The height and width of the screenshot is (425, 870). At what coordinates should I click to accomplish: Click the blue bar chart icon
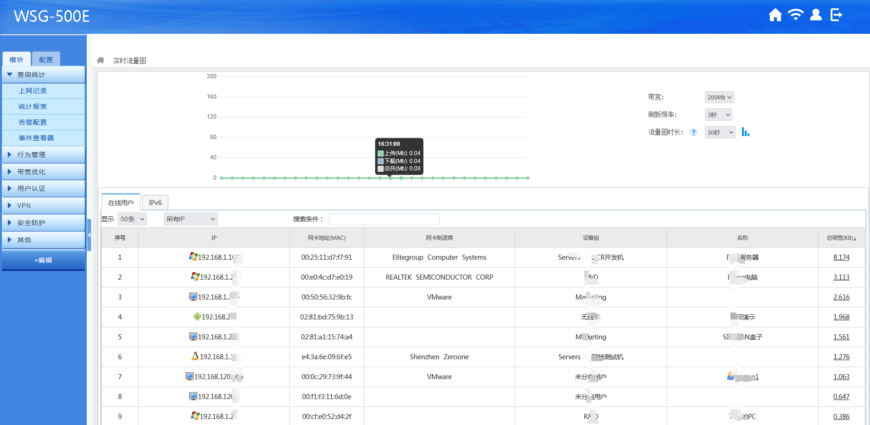pyautogui.click(x=745, y=132)
